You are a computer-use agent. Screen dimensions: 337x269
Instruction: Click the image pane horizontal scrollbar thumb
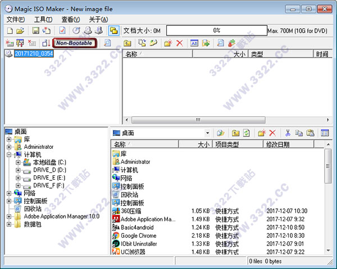pyautogui.click(x=198, y=120)
